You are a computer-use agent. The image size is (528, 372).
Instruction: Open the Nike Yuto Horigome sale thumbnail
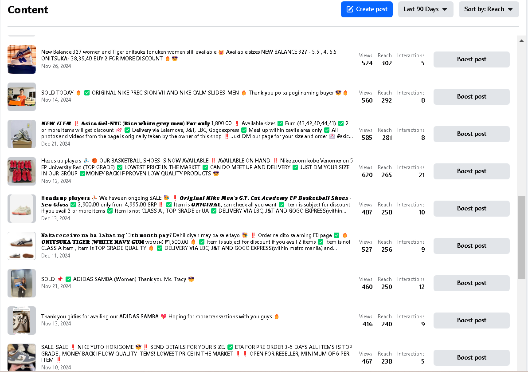22,357
